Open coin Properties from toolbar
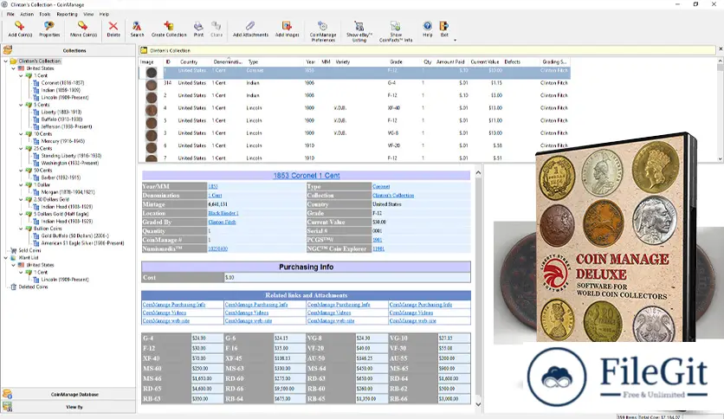The height and width of the screenshot is (419, 724). (49, 26)
